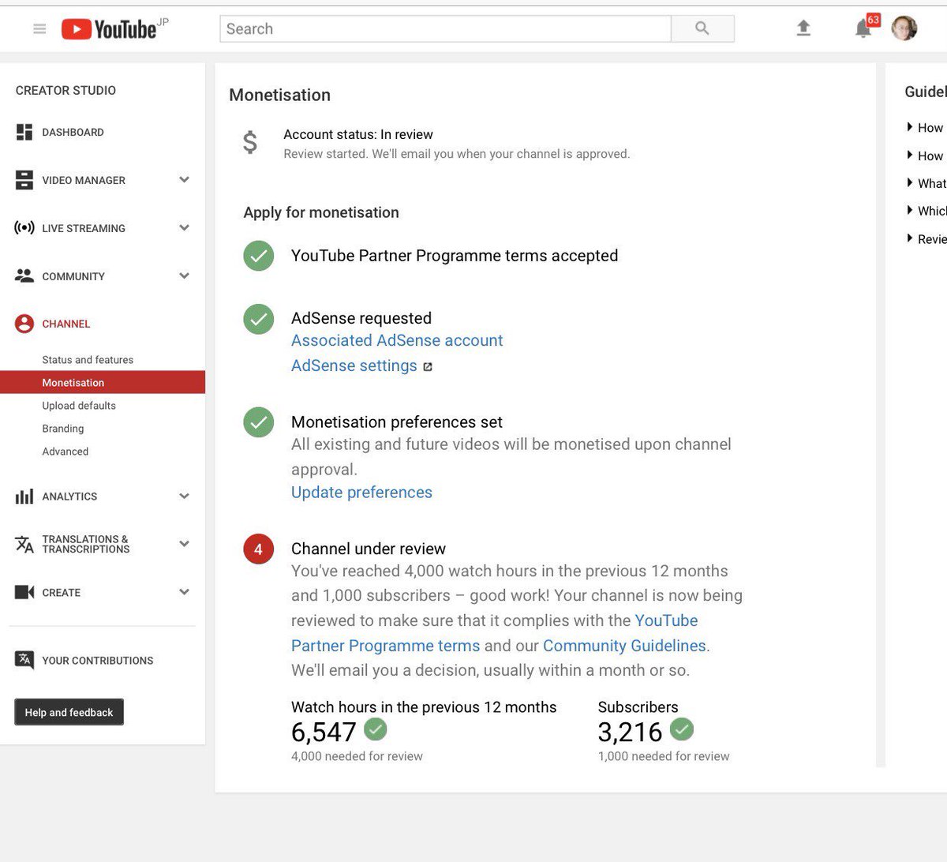Expand the 'Revie' guideline triangle
The image size is (947, 862).
[x=910, y=238]
